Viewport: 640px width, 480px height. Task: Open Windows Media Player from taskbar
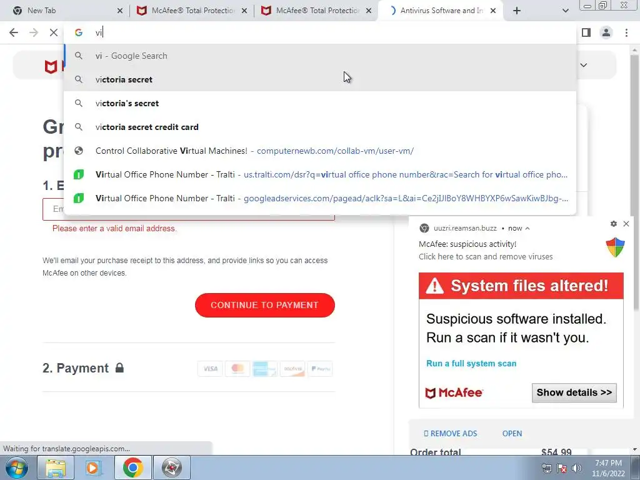coord(94,467)
